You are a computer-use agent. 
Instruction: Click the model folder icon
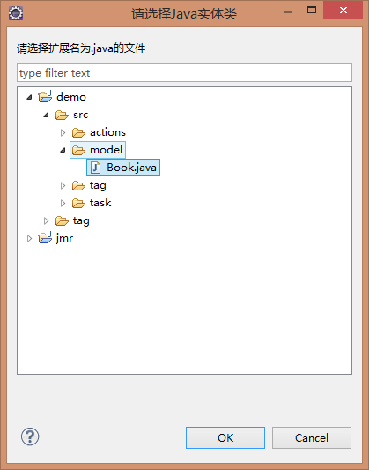[78, 150]
